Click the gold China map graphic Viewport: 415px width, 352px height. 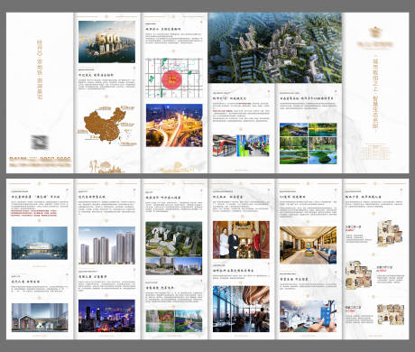(x=106, y=125)
